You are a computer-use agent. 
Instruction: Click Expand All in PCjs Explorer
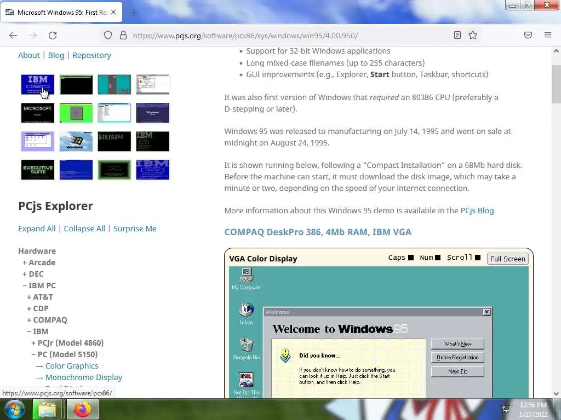[37, 229]
